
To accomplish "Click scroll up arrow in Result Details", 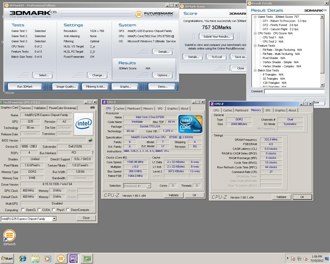I will [x=322, y=17].
